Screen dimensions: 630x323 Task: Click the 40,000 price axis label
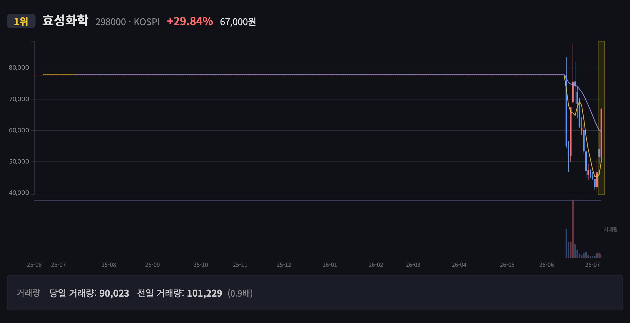(x=19, y=193)
